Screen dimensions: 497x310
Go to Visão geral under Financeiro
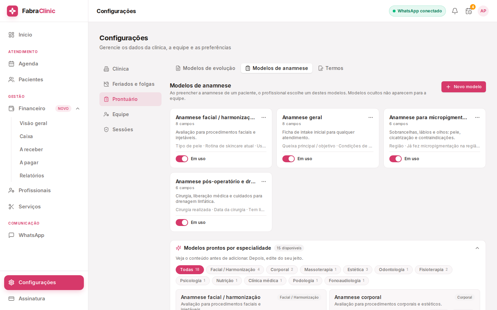[x=33, y=123]
